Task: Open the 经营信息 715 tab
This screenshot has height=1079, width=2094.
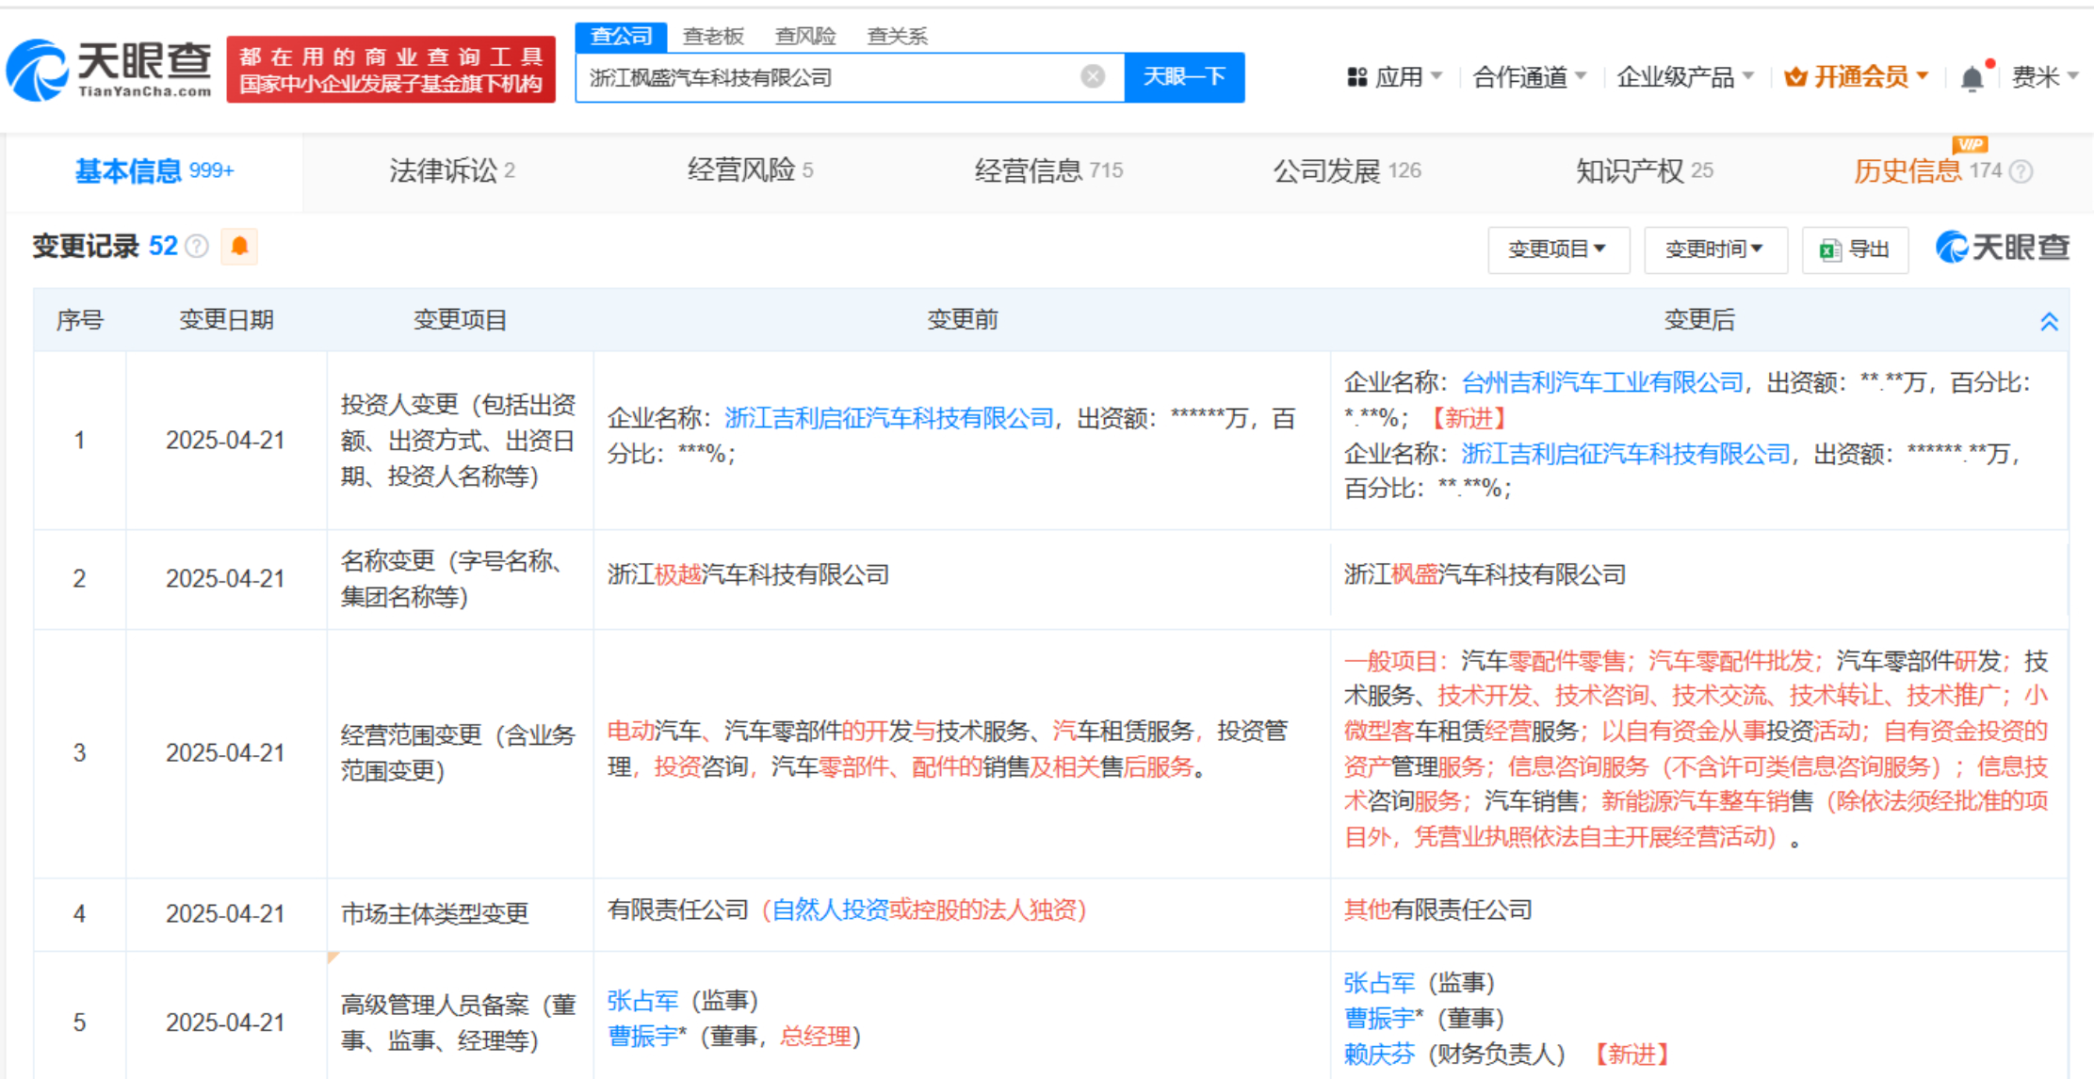Action: 1048,171
